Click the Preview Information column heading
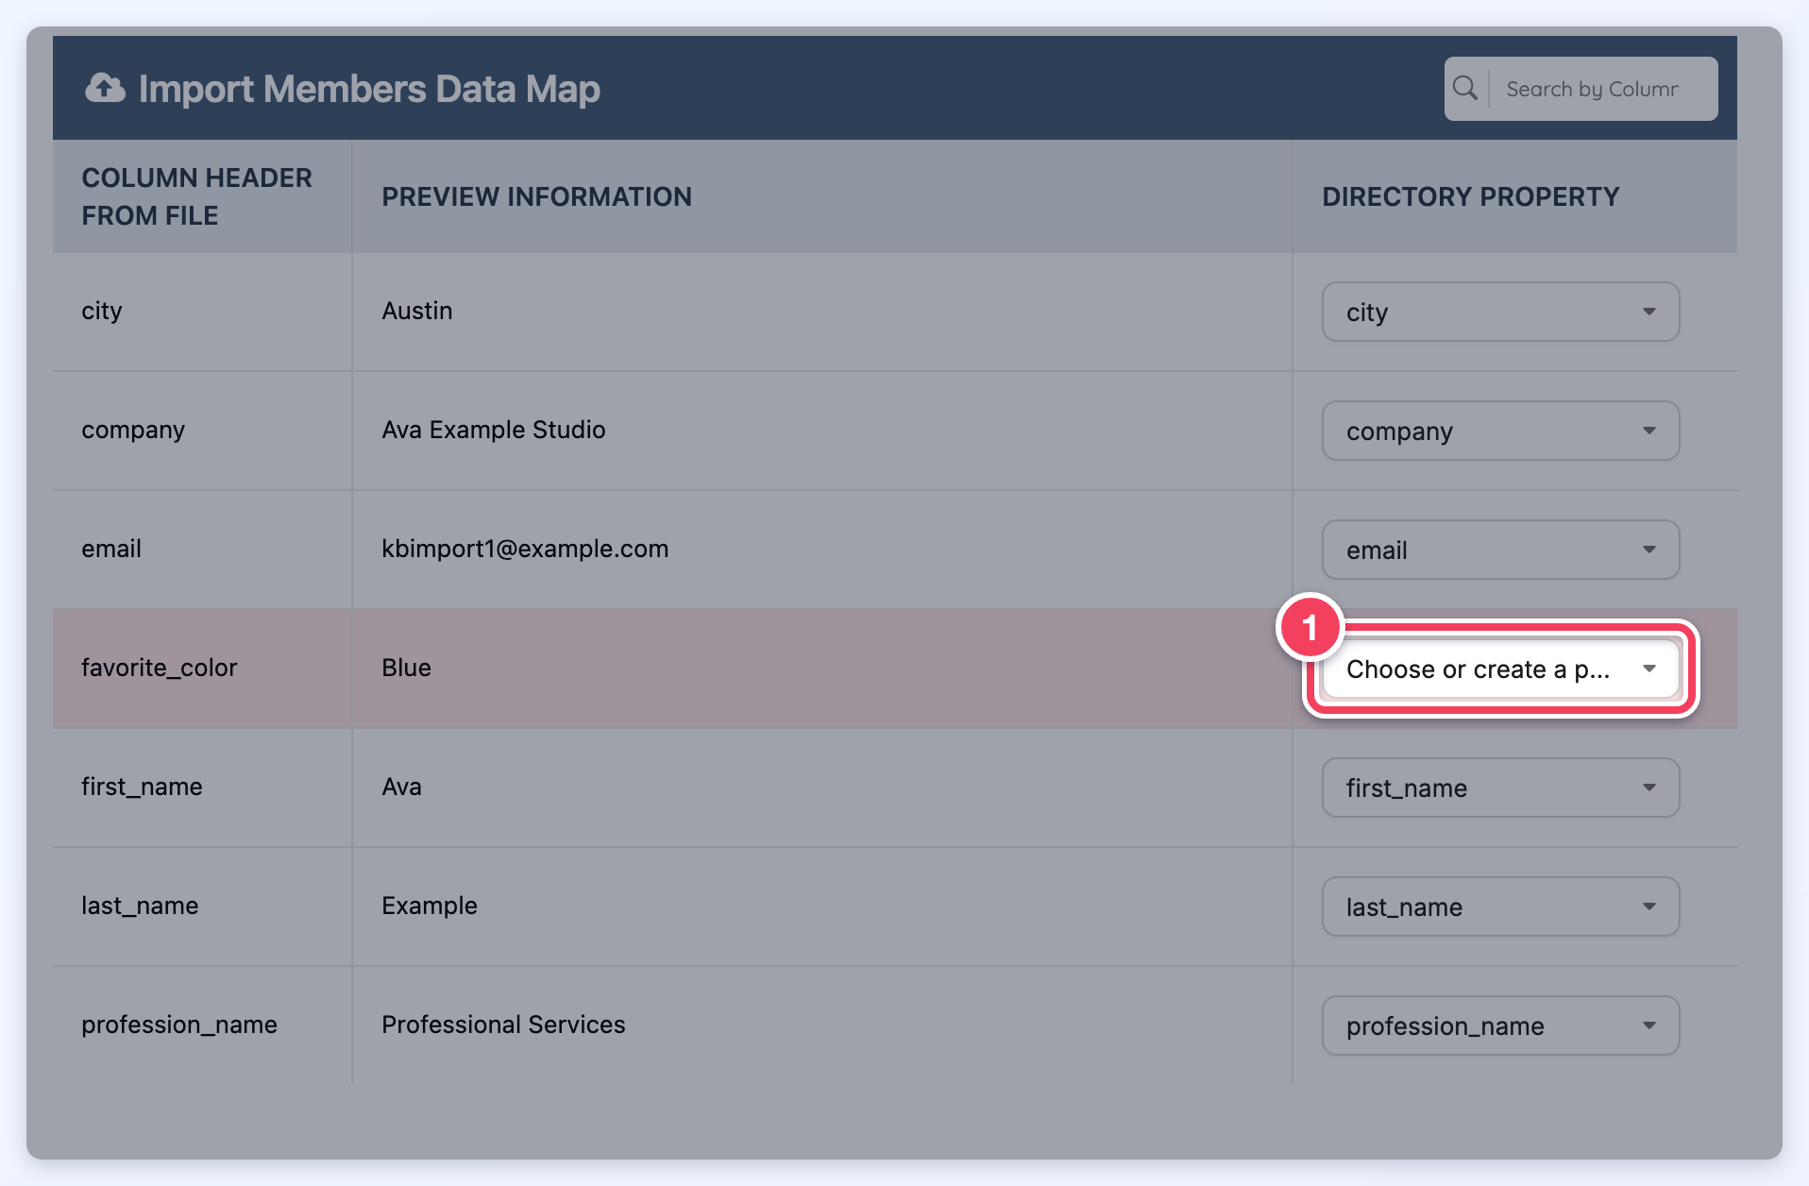 tap(536, 196)
